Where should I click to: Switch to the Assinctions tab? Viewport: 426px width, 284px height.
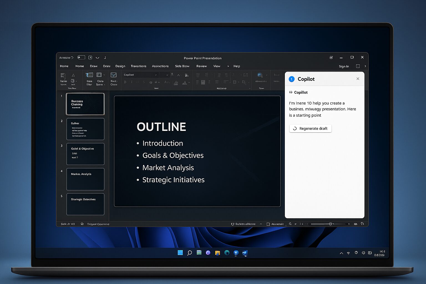click(x=160, y=66)
